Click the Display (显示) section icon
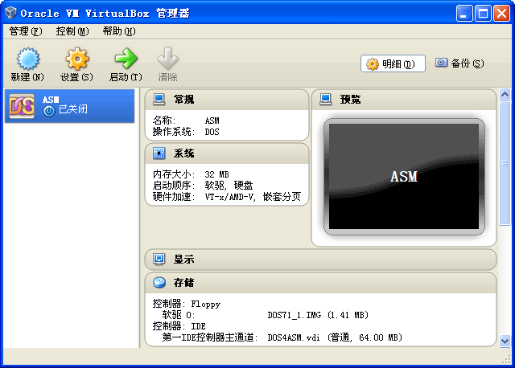 pos(159,259)
